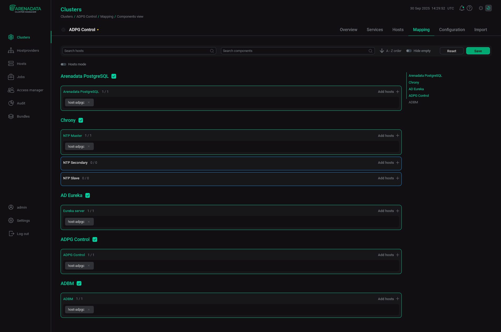The image size is (501, 332).
Task: Switch the interface theme
Action: click(481, 8)
